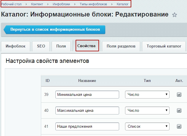The width and height of the screenshot is (187, 136).
Task: Click the 'Тип' column header
Action: [147, 81]
